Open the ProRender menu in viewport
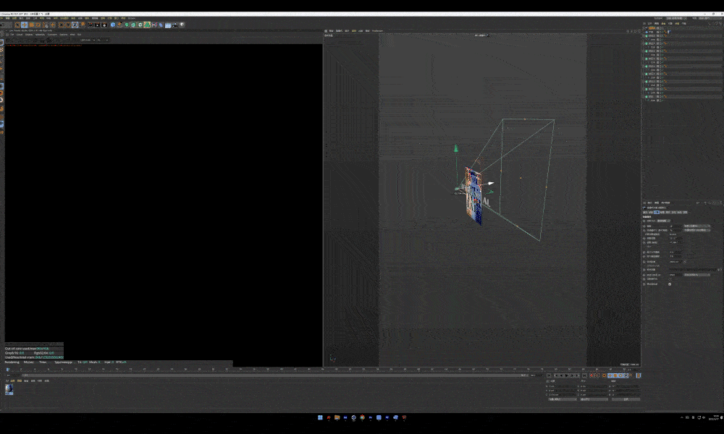 377,31
